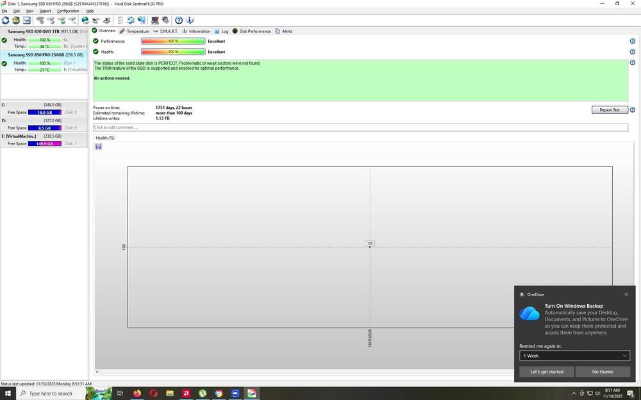Image resolution: width=641 pixels, height=400 pixels.
Task: Click the computer monitor toolbar icon
Action: 155,20
